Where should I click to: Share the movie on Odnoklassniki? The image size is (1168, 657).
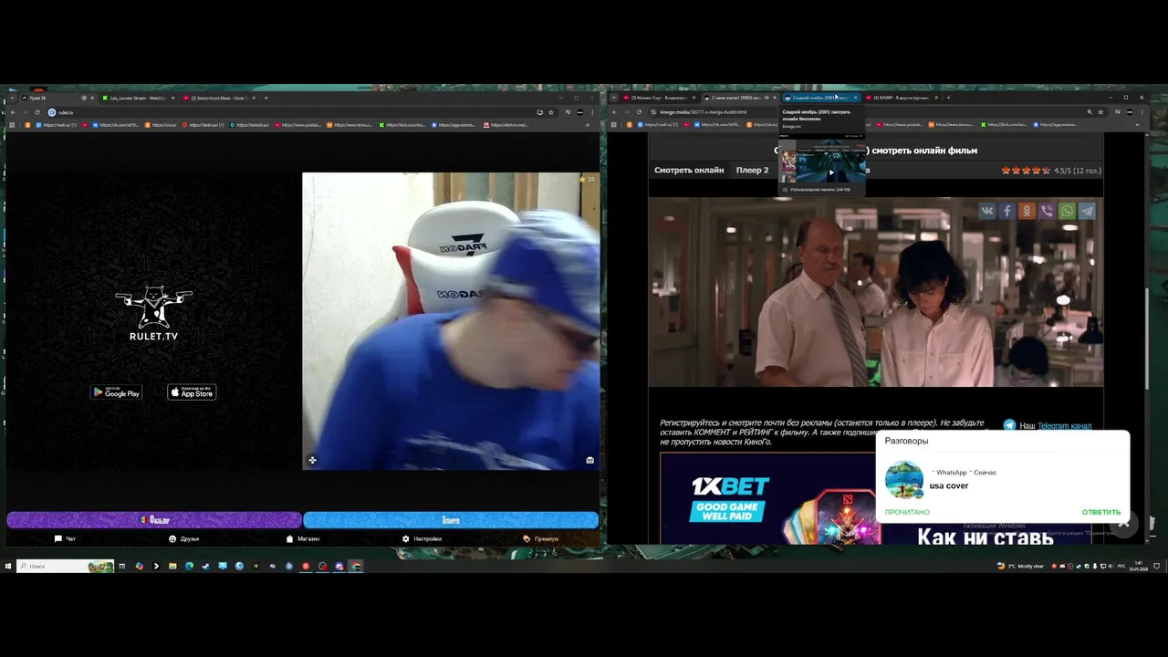pyautogui.click(x=1027, y=211)
